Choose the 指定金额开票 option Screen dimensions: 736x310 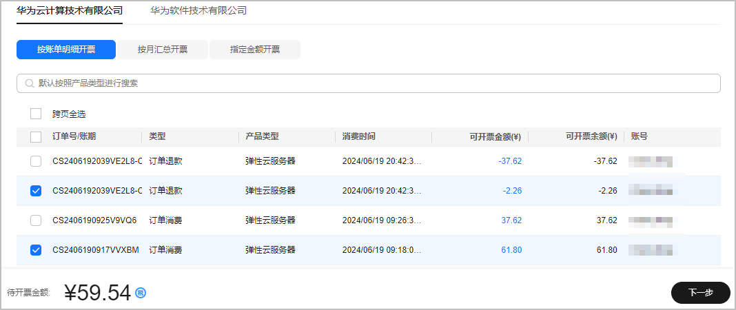(255, 50)
